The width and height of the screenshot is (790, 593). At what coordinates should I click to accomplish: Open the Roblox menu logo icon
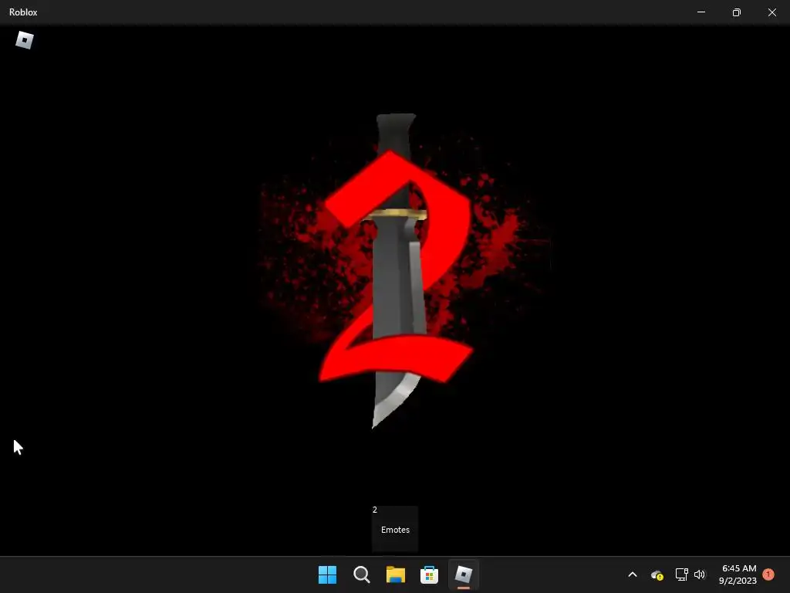24,40
